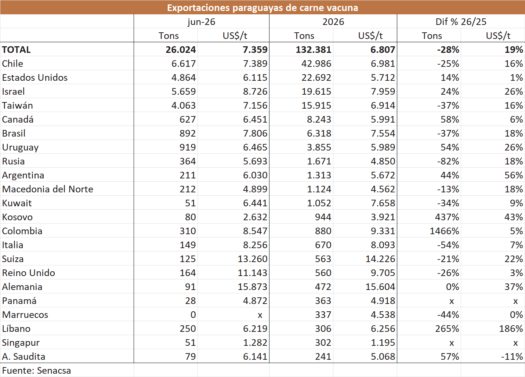This screenshot has height=377, width=525.
Task: Select Canadá's 58% difference cell
Action: pos(450,119)
